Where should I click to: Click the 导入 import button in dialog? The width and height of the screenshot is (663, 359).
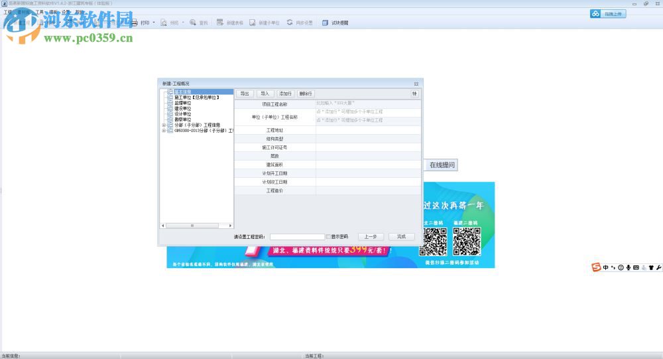tap(265, 94)
